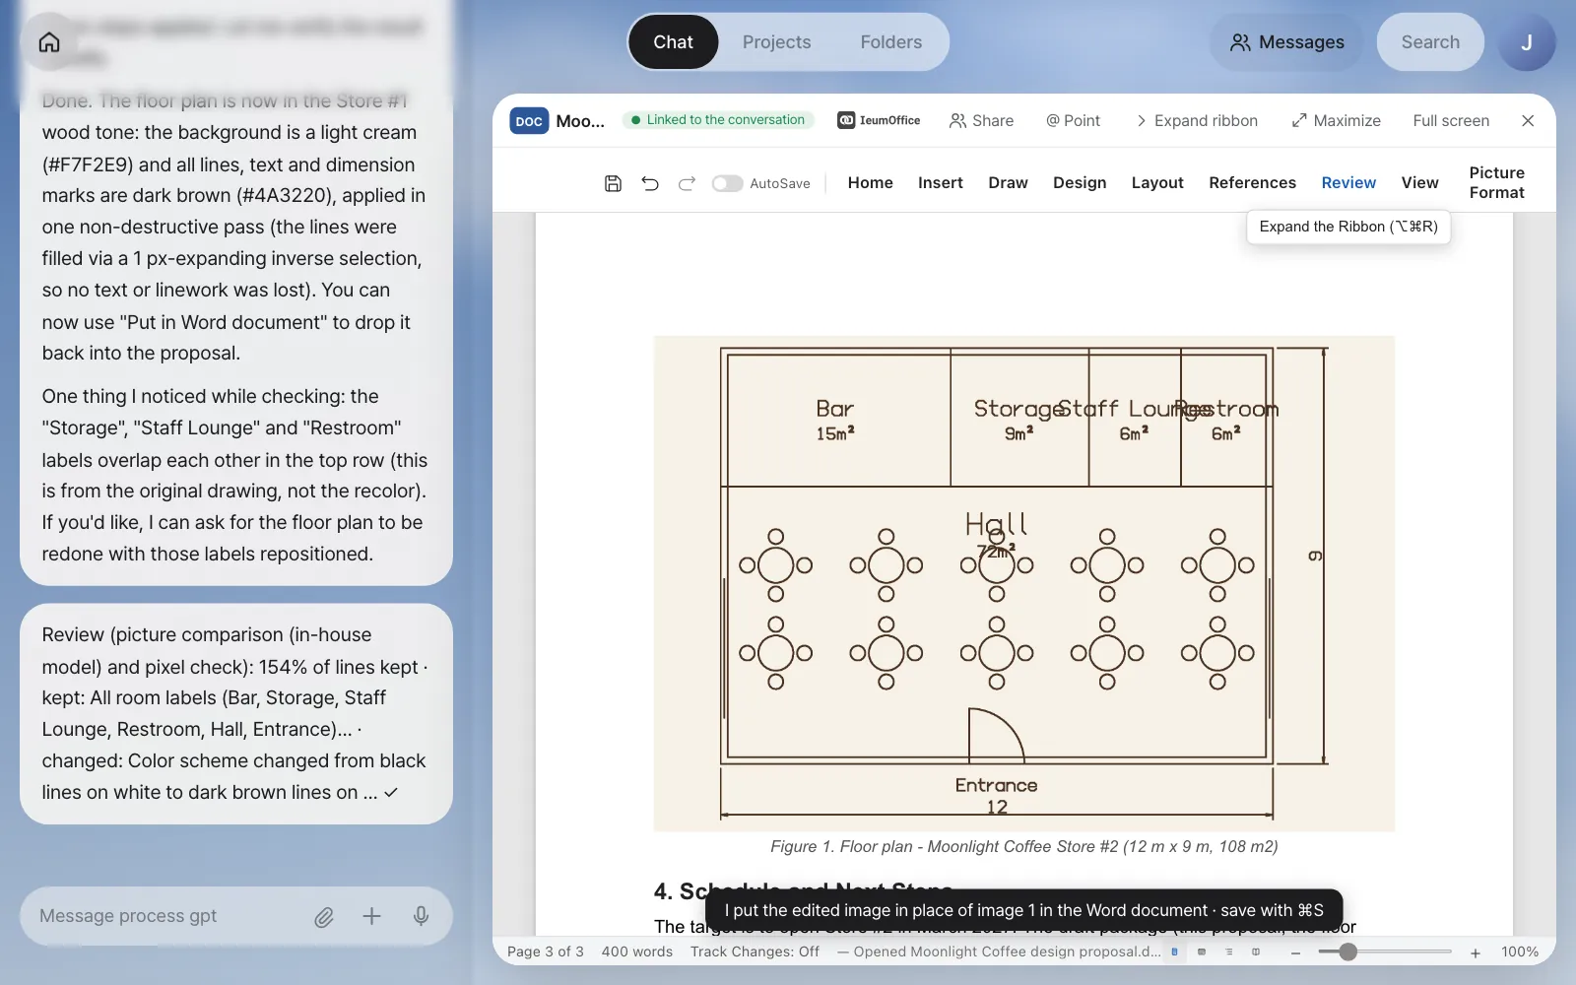Zoom in with the plus button
Screen dimensions: 1576x985
1476,952
